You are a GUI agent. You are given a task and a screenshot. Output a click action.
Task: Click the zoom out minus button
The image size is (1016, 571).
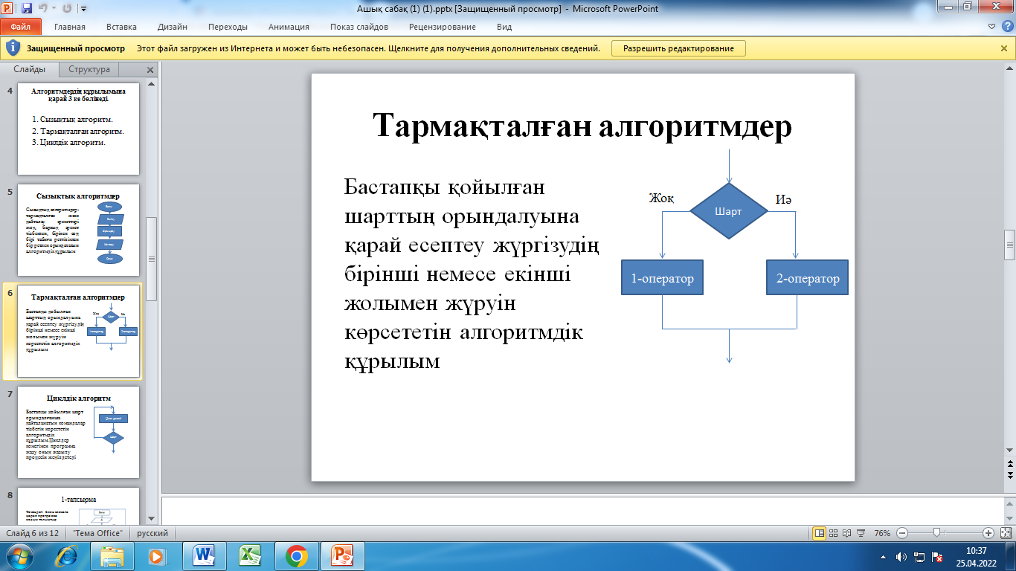click(x=902, y=533)
